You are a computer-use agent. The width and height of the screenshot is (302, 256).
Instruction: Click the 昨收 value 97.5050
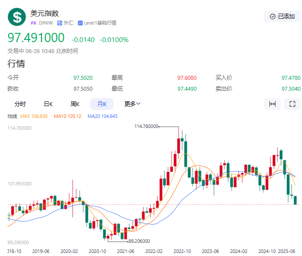[x=83, y=89]
